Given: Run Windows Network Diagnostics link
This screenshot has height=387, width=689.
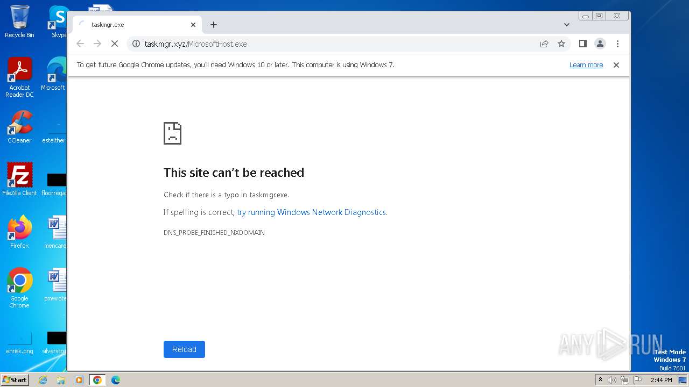Looking at the screenshot, I should point(311,212).
